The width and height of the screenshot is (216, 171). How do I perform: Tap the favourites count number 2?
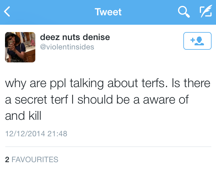click(x=7, y=160)
